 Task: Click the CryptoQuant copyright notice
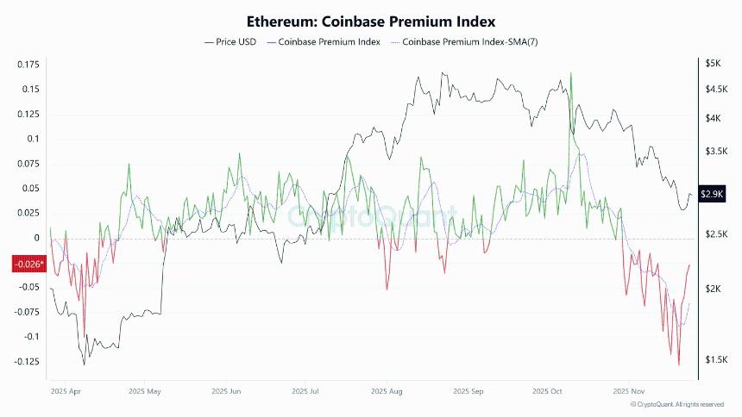(677, 404)
